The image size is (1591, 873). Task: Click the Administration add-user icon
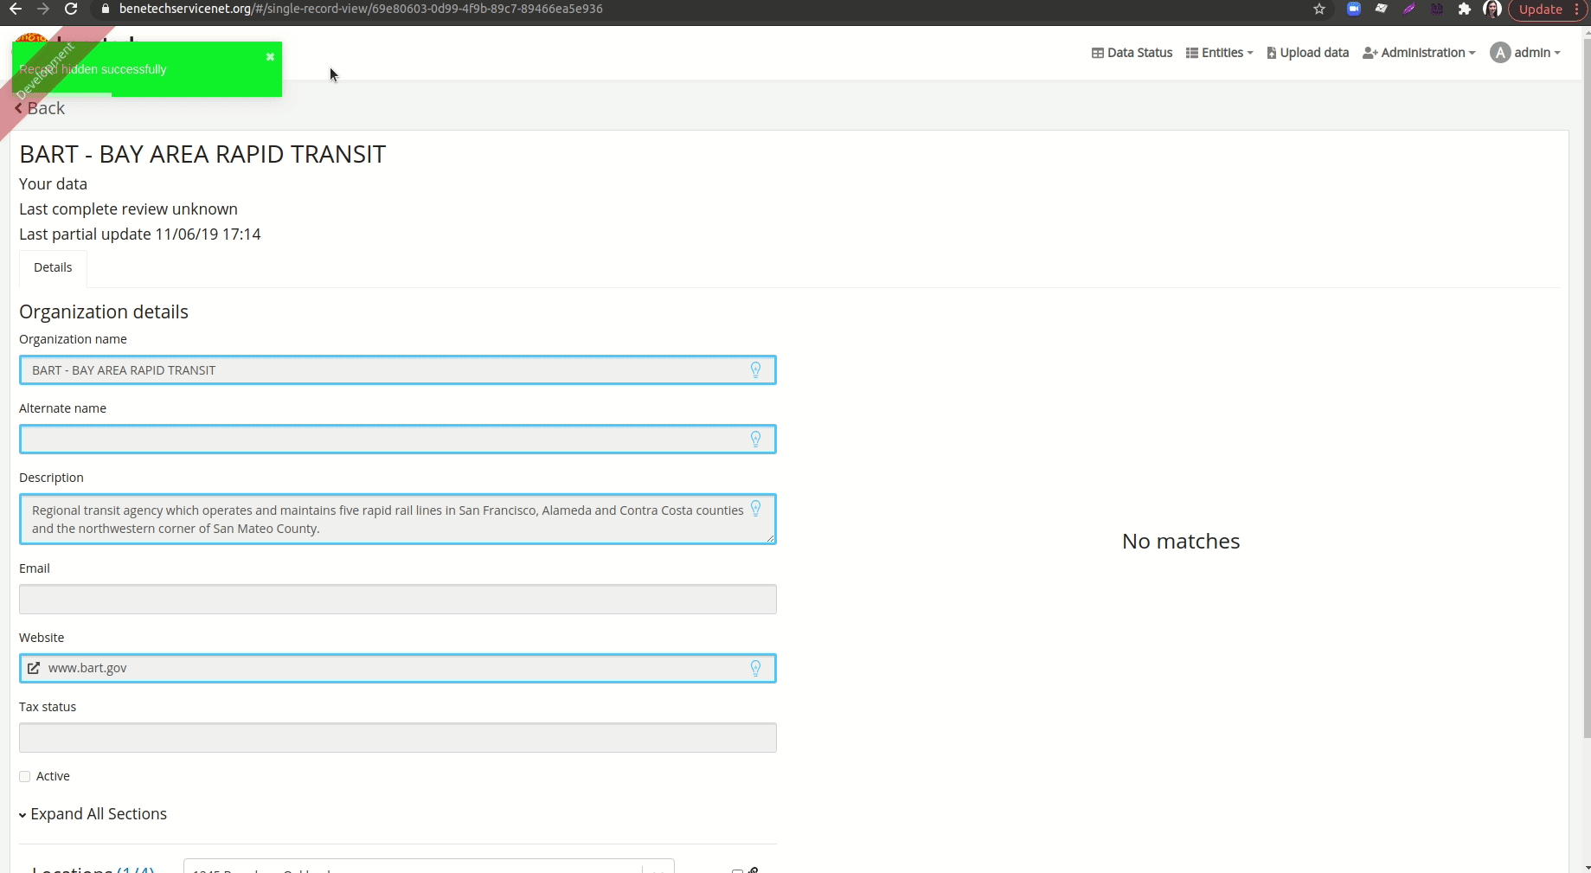coord(1371,53)
